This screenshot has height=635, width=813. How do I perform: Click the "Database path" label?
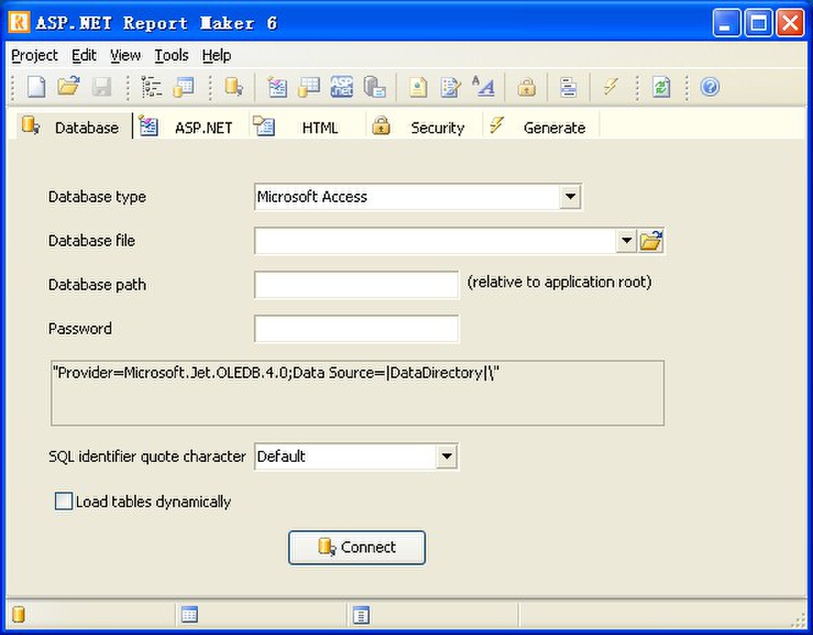(97, 285)
